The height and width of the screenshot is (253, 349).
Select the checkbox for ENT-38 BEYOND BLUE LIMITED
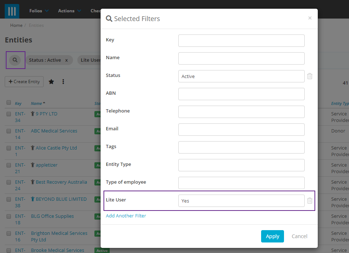point(9,199)
